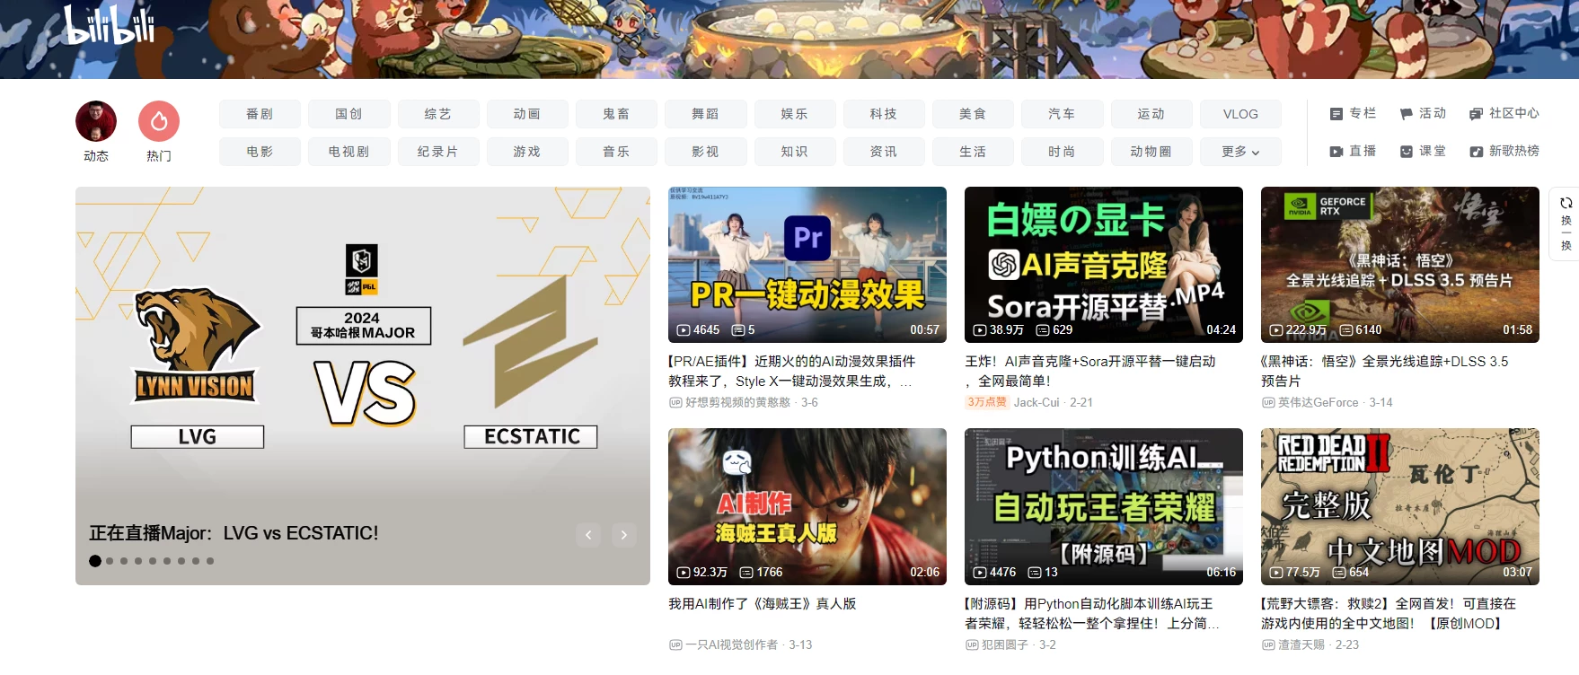Open title 《黑神话：悟空》全景光线追踪
Viewport: 1579px width, 675px height.
[x=1385, y=371]
